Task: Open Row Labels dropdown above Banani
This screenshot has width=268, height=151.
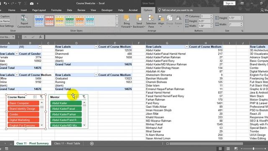Action: [96, 47]
